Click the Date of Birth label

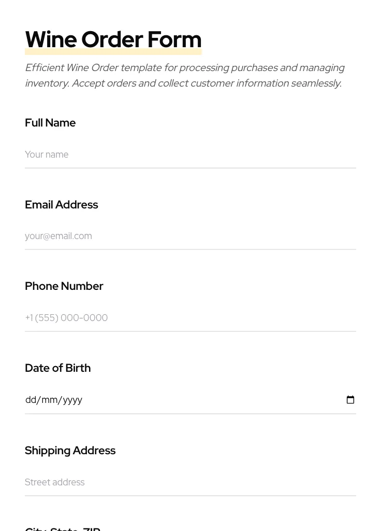point(57,368)
